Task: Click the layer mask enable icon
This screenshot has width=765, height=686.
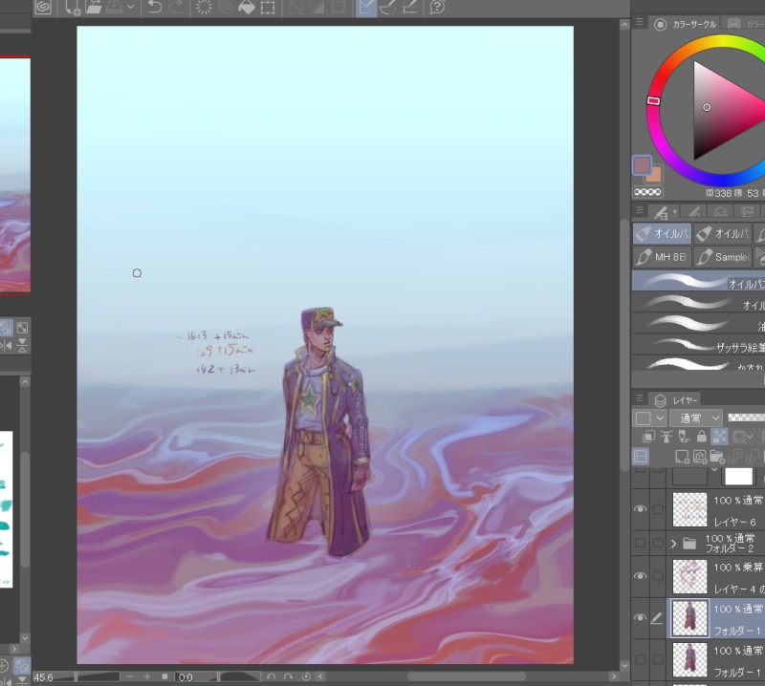Action: (743, 437)
